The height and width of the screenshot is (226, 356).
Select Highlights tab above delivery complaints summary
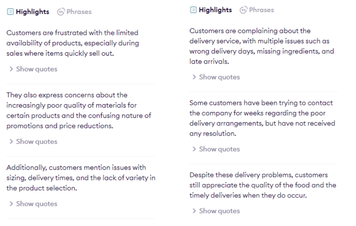(215, 10)
